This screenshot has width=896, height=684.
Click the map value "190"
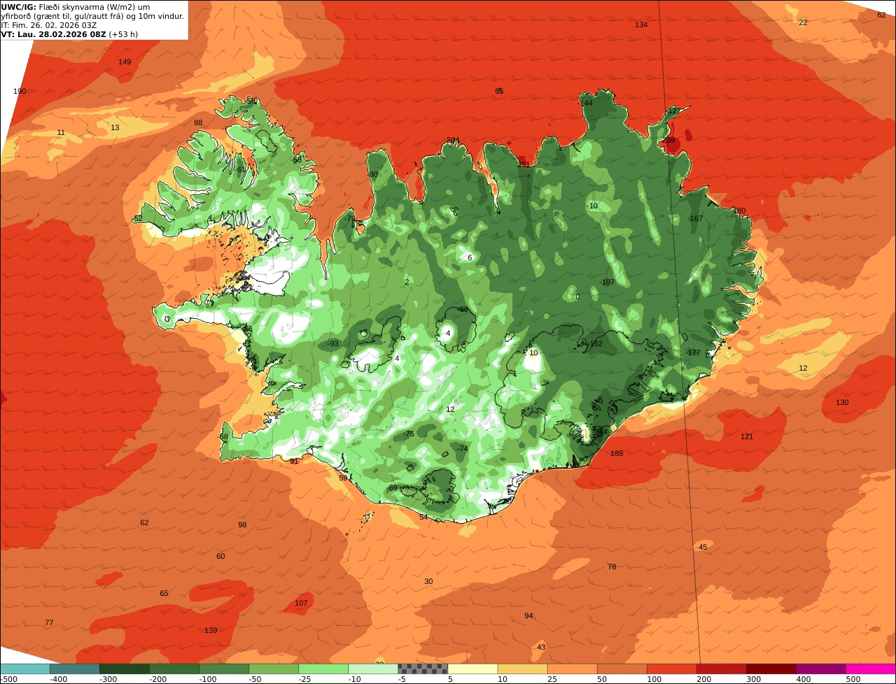coord(20,92)
